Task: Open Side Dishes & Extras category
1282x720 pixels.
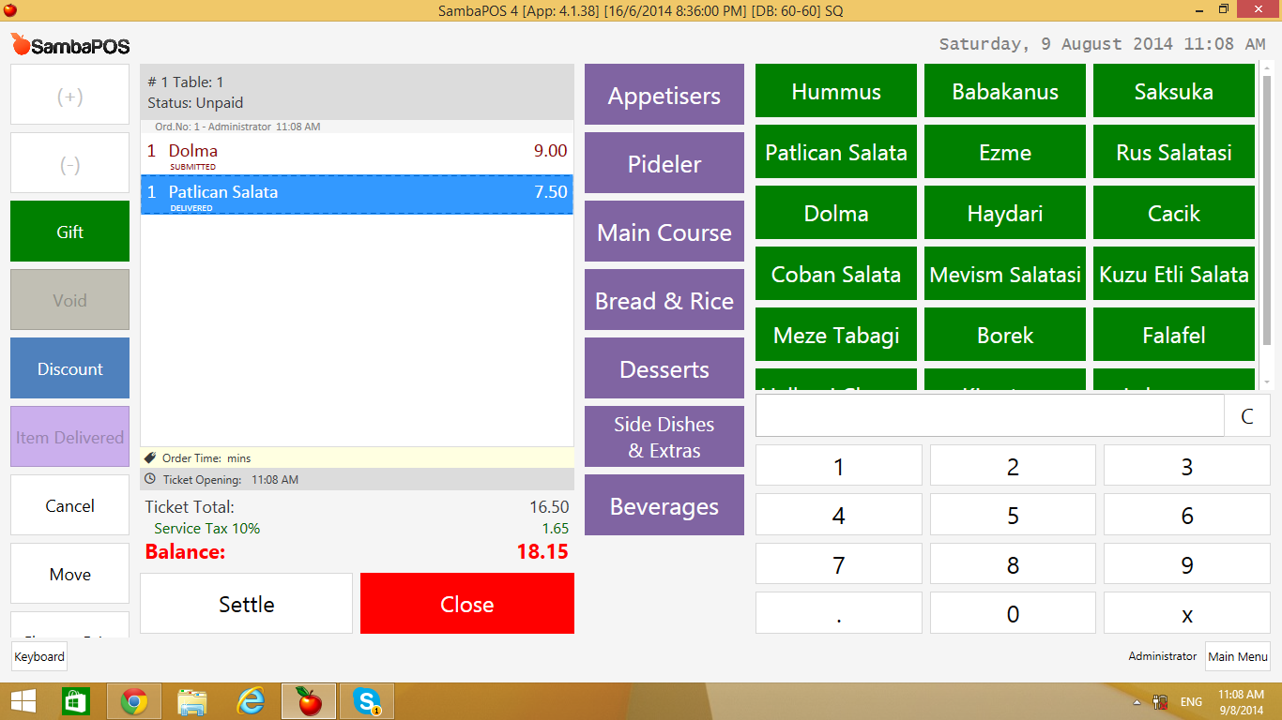Action: [664, 437]
